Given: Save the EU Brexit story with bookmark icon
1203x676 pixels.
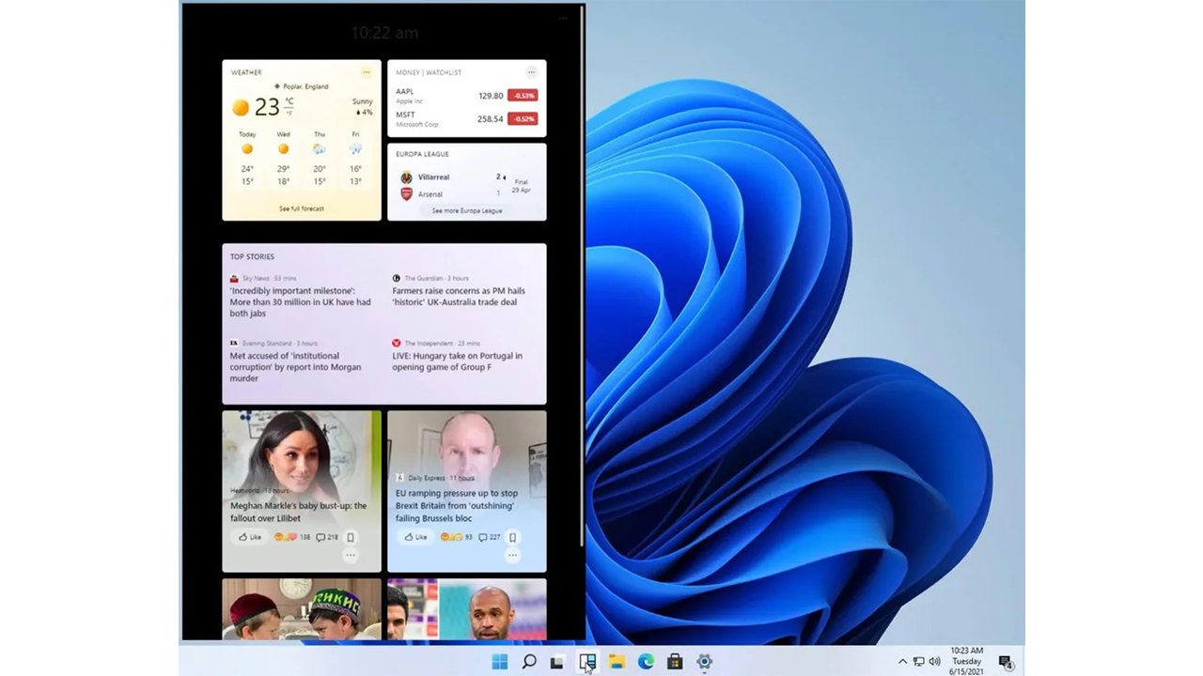Looking at the screenshot, I should tap(512, 538).
